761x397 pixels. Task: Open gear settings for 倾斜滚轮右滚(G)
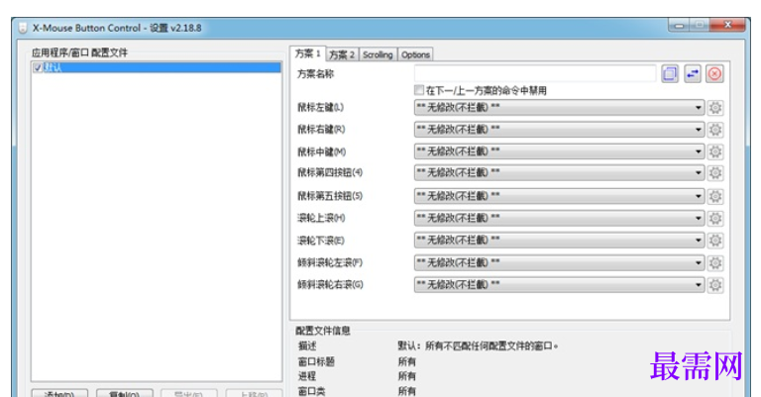pos(714,284)
